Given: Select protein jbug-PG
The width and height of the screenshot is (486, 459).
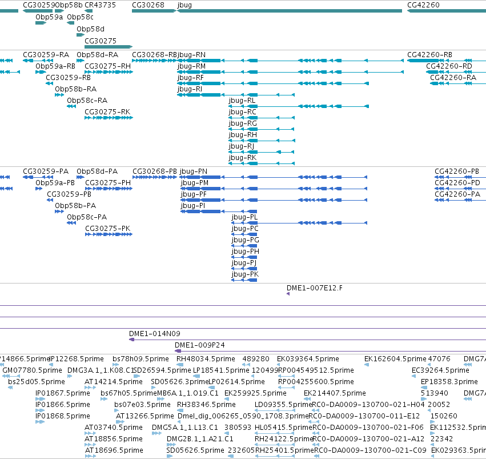Looking at the screenshot, I should [x=245, y=240].
